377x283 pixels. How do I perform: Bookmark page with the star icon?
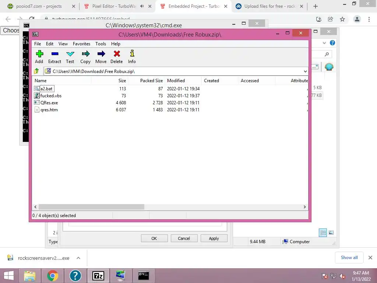(342, 19)
